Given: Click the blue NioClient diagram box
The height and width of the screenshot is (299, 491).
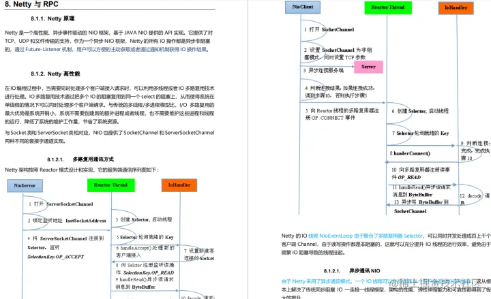Looking at the screenshot, I should pos(303,7).
